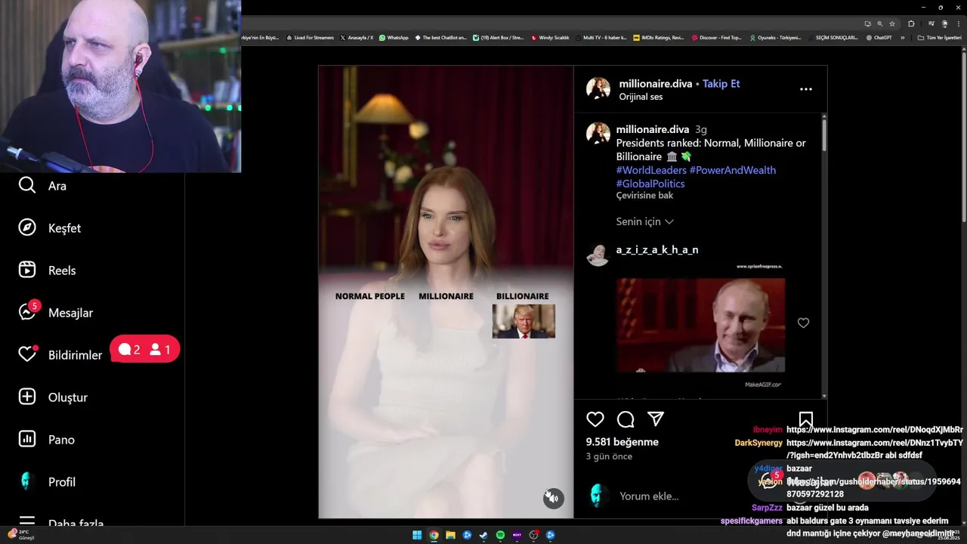Open Windy: Sıcaklık bookmark
The height and width of the screenshot is (544, 967).
pos(550,38)
